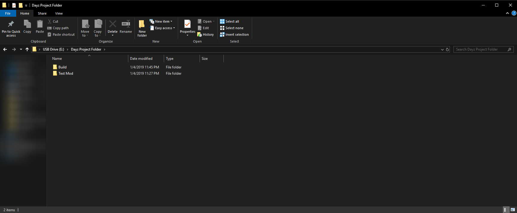This screenshot has height=213, width=517.
Task: Open address bar history dropdown
Action: [x=442, y=50]
